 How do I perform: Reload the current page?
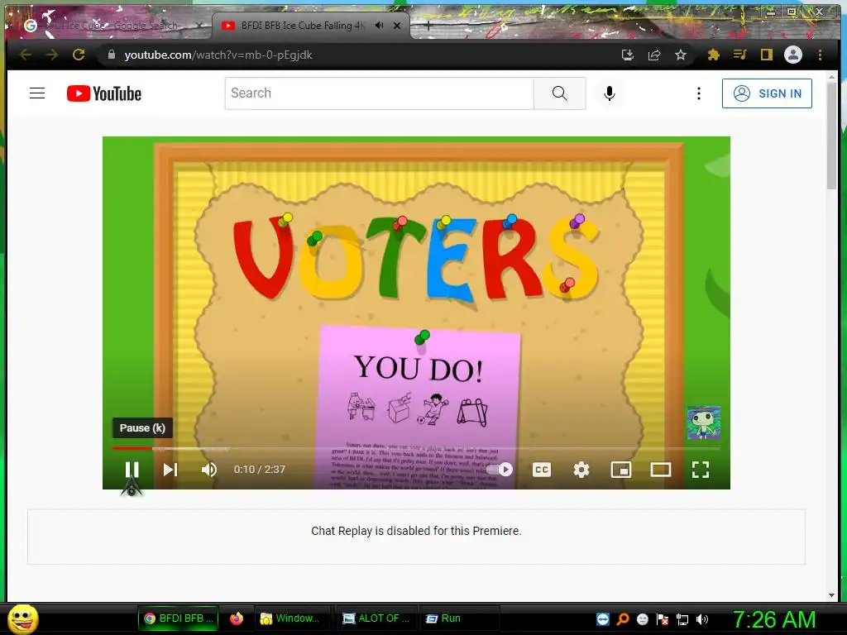(79, 55)
